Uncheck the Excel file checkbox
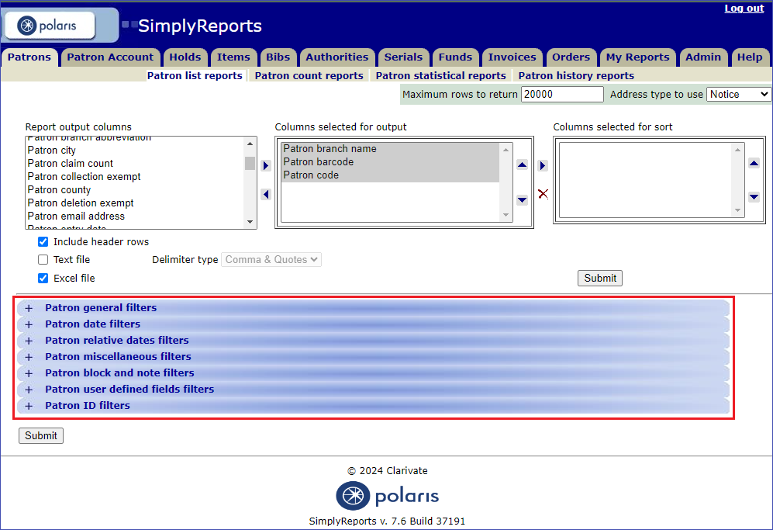Viewport: 773px width, 530px height. (x=43, y=279)
